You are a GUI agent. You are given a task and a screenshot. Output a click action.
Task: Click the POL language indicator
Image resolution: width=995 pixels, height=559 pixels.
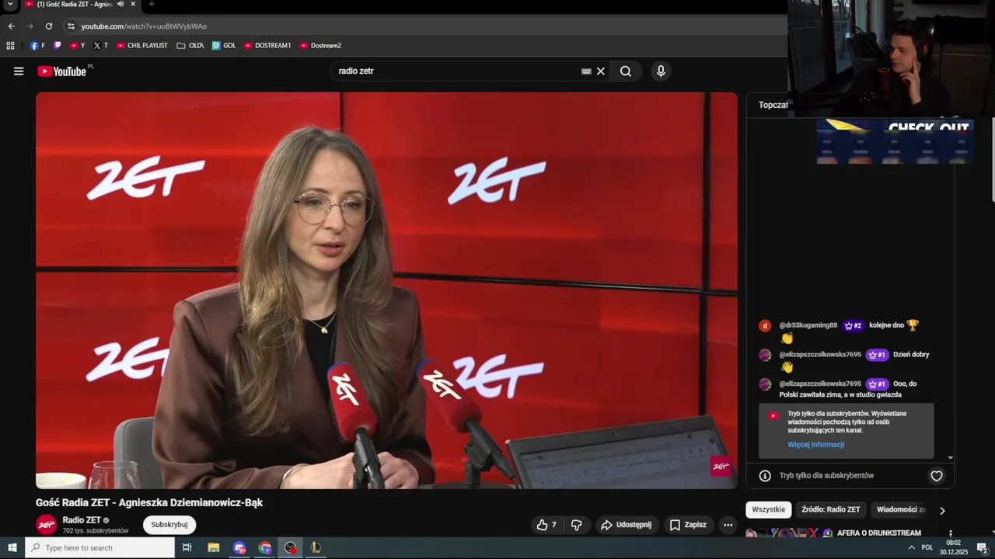(x=927, y=547)
